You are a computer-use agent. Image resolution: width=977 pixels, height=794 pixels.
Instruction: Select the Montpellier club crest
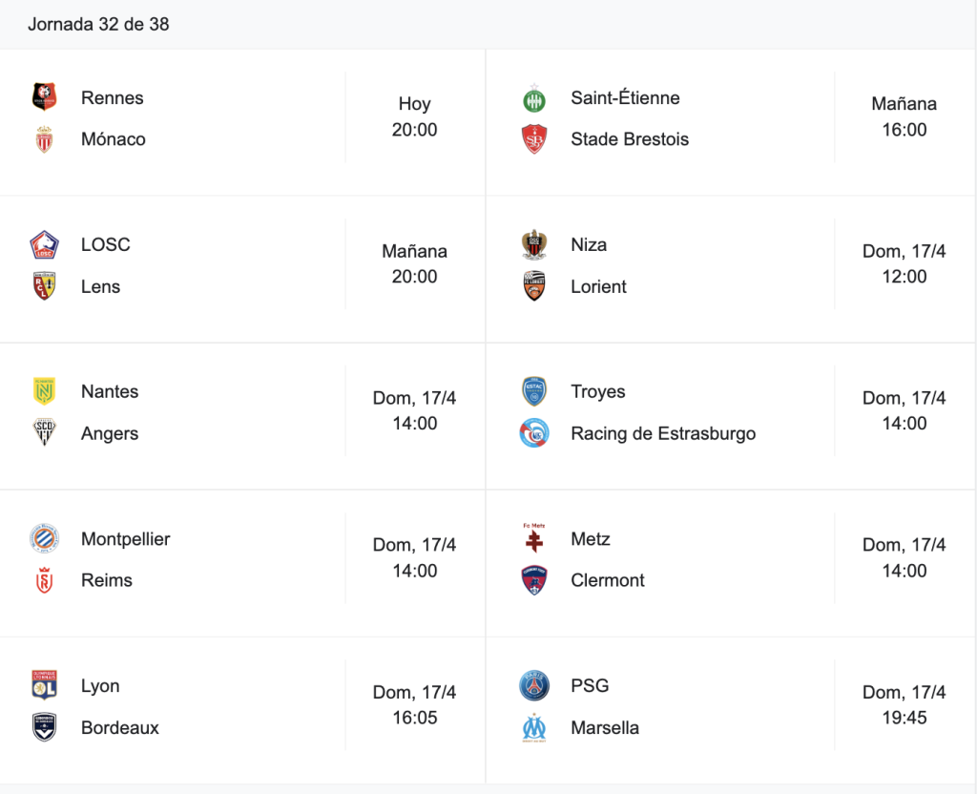click(44, 538)
